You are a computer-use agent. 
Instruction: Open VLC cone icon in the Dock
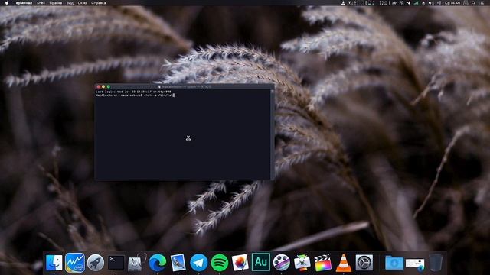344,263
